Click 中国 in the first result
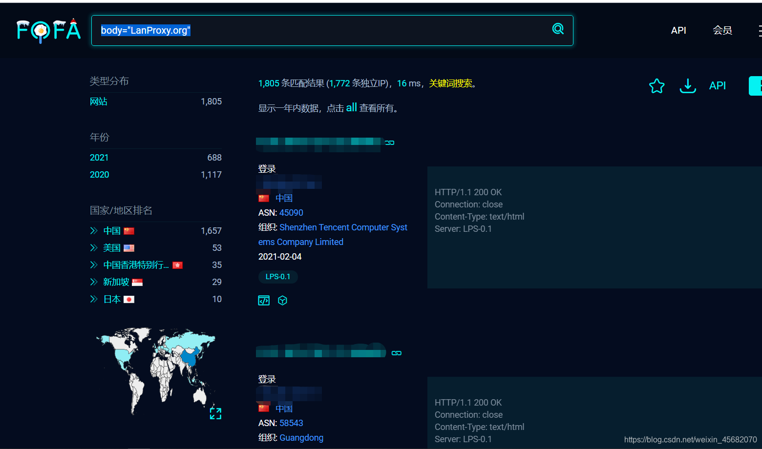This screenshot has width=762, height=449. (x=284, y=198)
